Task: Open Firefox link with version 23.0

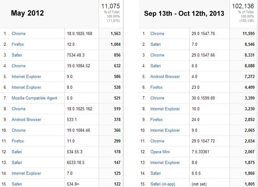Action: 156,87
